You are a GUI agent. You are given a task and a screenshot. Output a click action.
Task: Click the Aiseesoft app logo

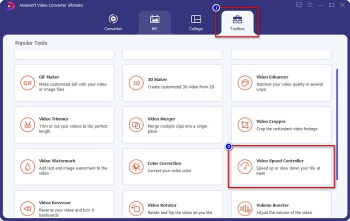tap(10, 5)
